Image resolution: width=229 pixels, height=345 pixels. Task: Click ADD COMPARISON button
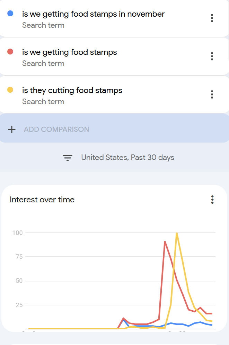(56, 129)
